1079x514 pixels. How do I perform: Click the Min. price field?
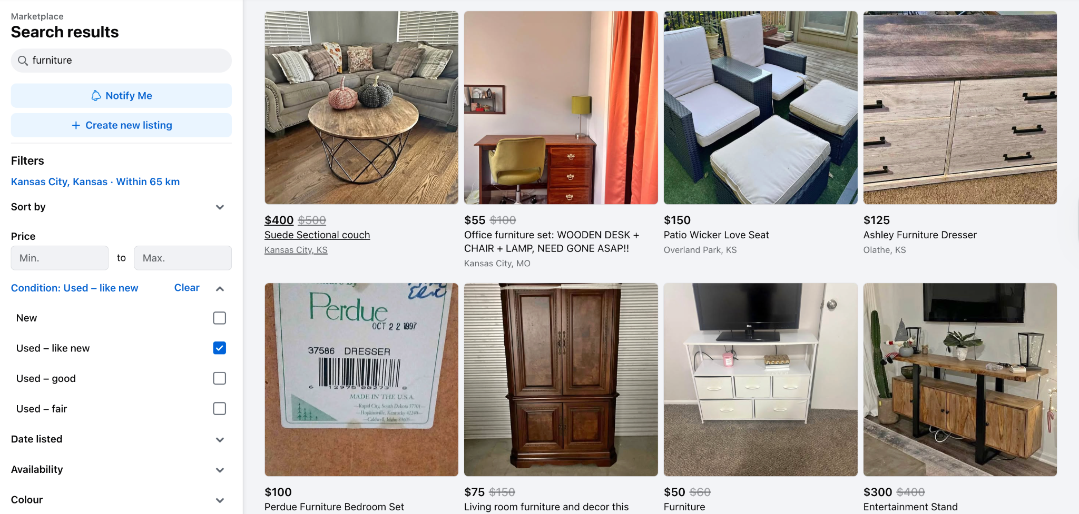click(x=60, y=258)
